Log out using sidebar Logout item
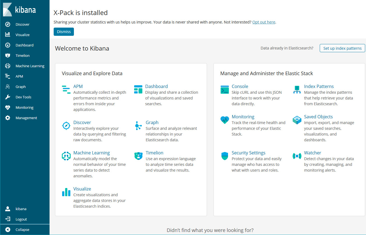 point(21,219)
